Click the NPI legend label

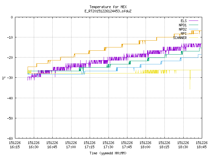tap(184, 33)
